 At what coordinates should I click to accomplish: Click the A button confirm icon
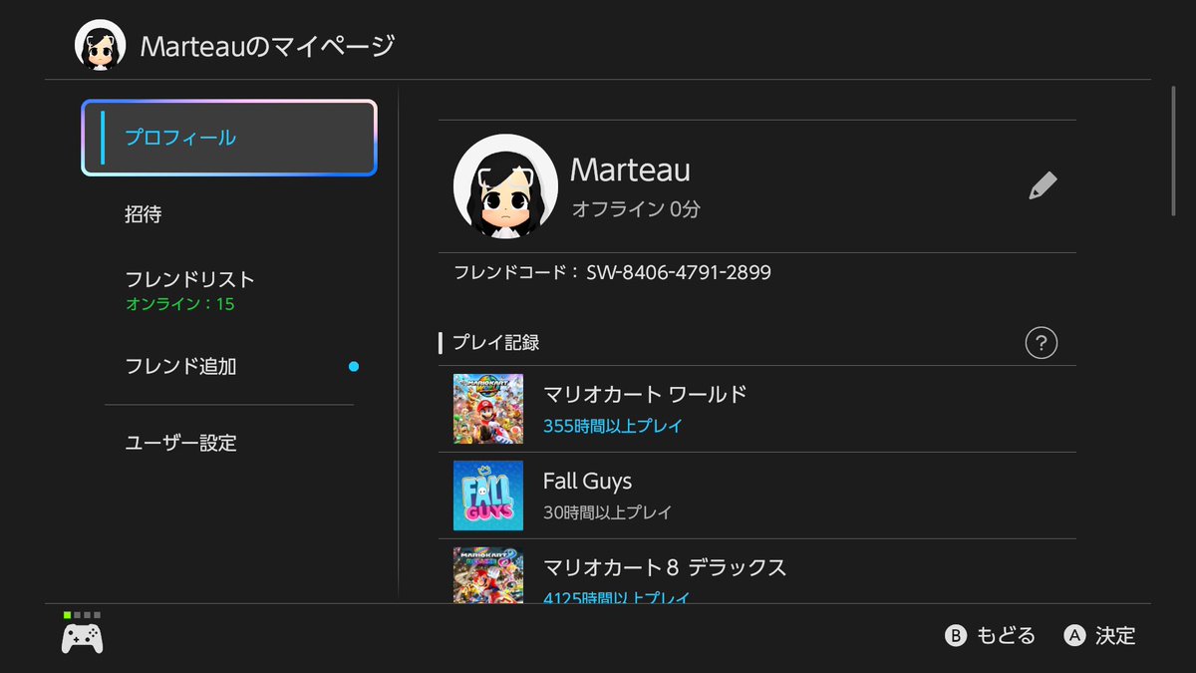[1074, 636]
